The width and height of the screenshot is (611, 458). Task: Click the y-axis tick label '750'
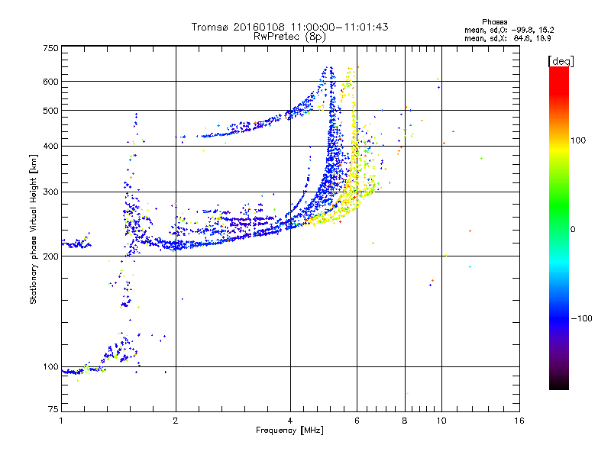click(x=50, y=48)
